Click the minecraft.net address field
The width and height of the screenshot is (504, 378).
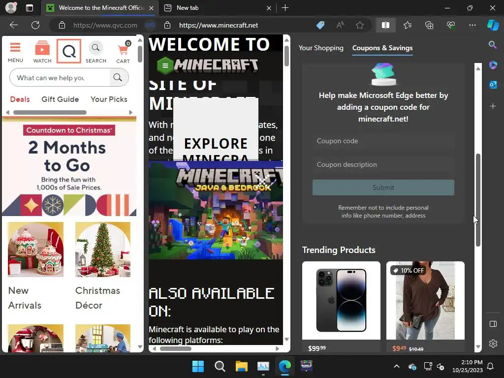click(219, 25)
